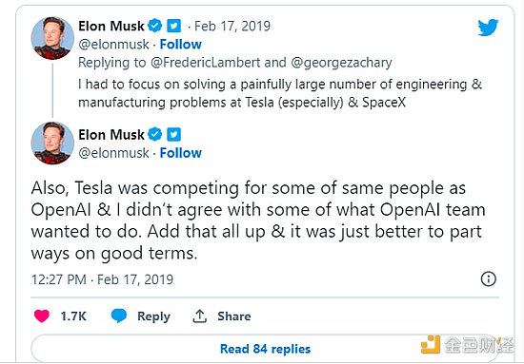This screenshot has width=524, height=364.
Task: Like the tweet with the heart icon
Action: point(42,316)
